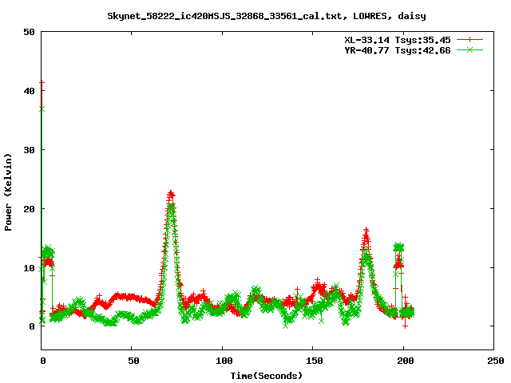
Task: Click the red legend line sample
Action: (469, 40)
